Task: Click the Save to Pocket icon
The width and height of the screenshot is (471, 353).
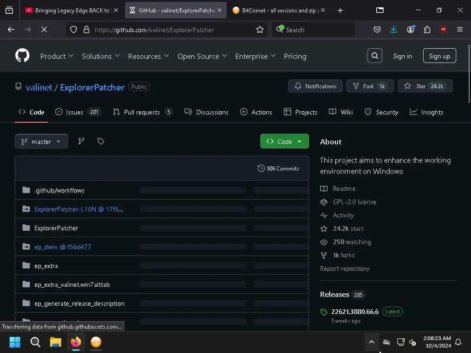Action: [377, 29]
